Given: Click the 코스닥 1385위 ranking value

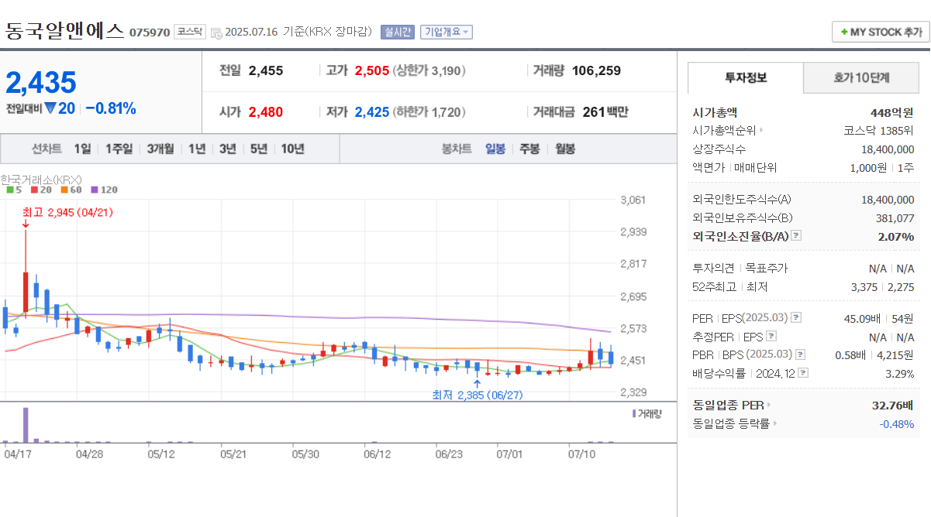Looking at the screenshot, I should point(878,131).
